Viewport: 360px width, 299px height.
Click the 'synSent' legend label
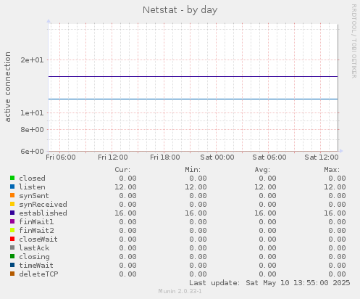click(34, 196)
